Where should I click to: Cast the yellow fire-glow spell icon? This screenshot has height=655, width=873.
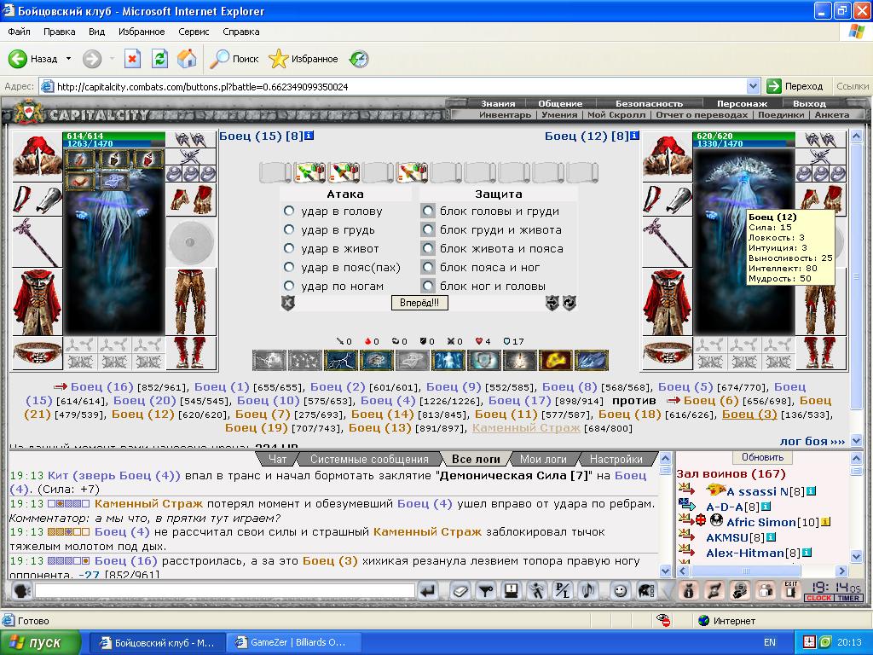click(555, 361)
